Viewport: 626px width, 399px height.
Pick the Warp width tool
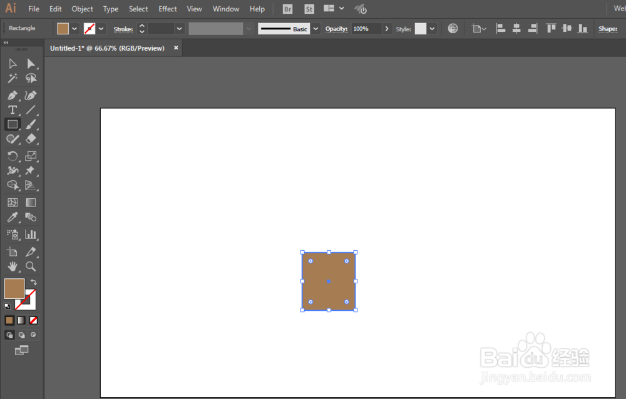(13, 170)
